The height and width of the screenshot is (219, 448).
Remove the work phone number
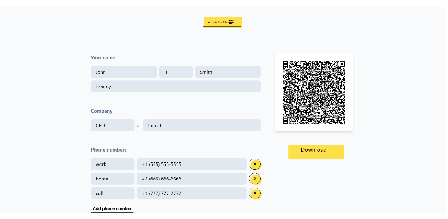coord(255,164)
